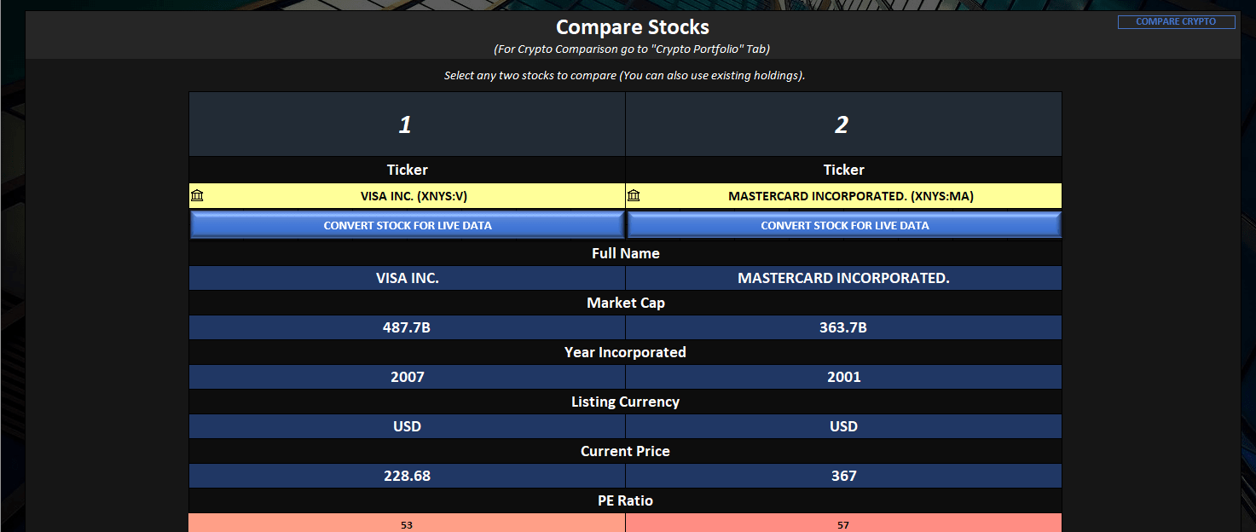Select the MASTERCARD INCORPORATED. (XNYS:MA) ticker cell
The width and height of the screenshot is (1256, 532).
tap(850, 196)
